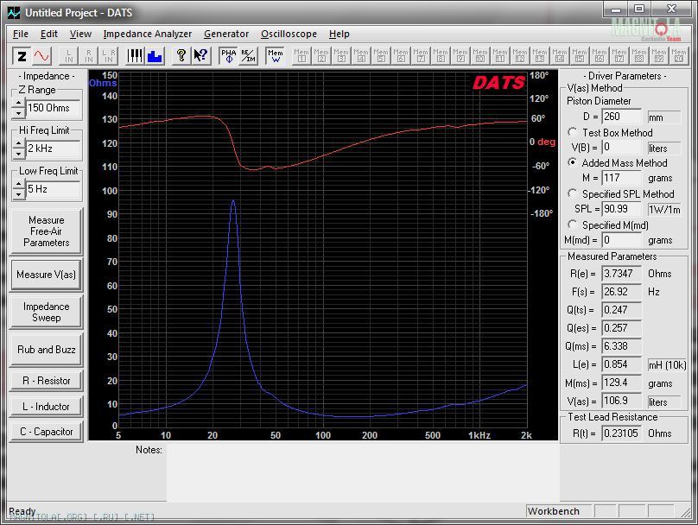Open the View menu

pos(80,34)
